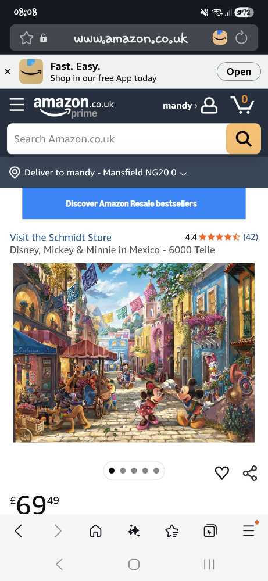Open the Amazon app via Open button
Viewport: 268px width, 581px height.
pos(239,71)
